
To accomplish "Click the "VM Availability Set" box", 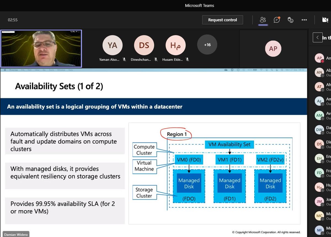I will pyautogui.click(x=229, y=144).
